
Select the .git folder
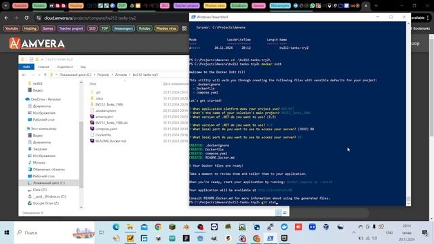pos(96,92)
